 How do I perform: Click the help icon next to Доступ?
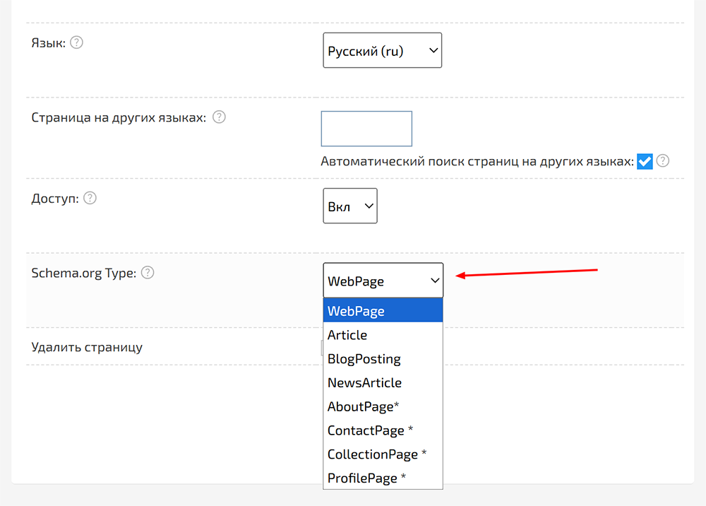click(90, 199)
